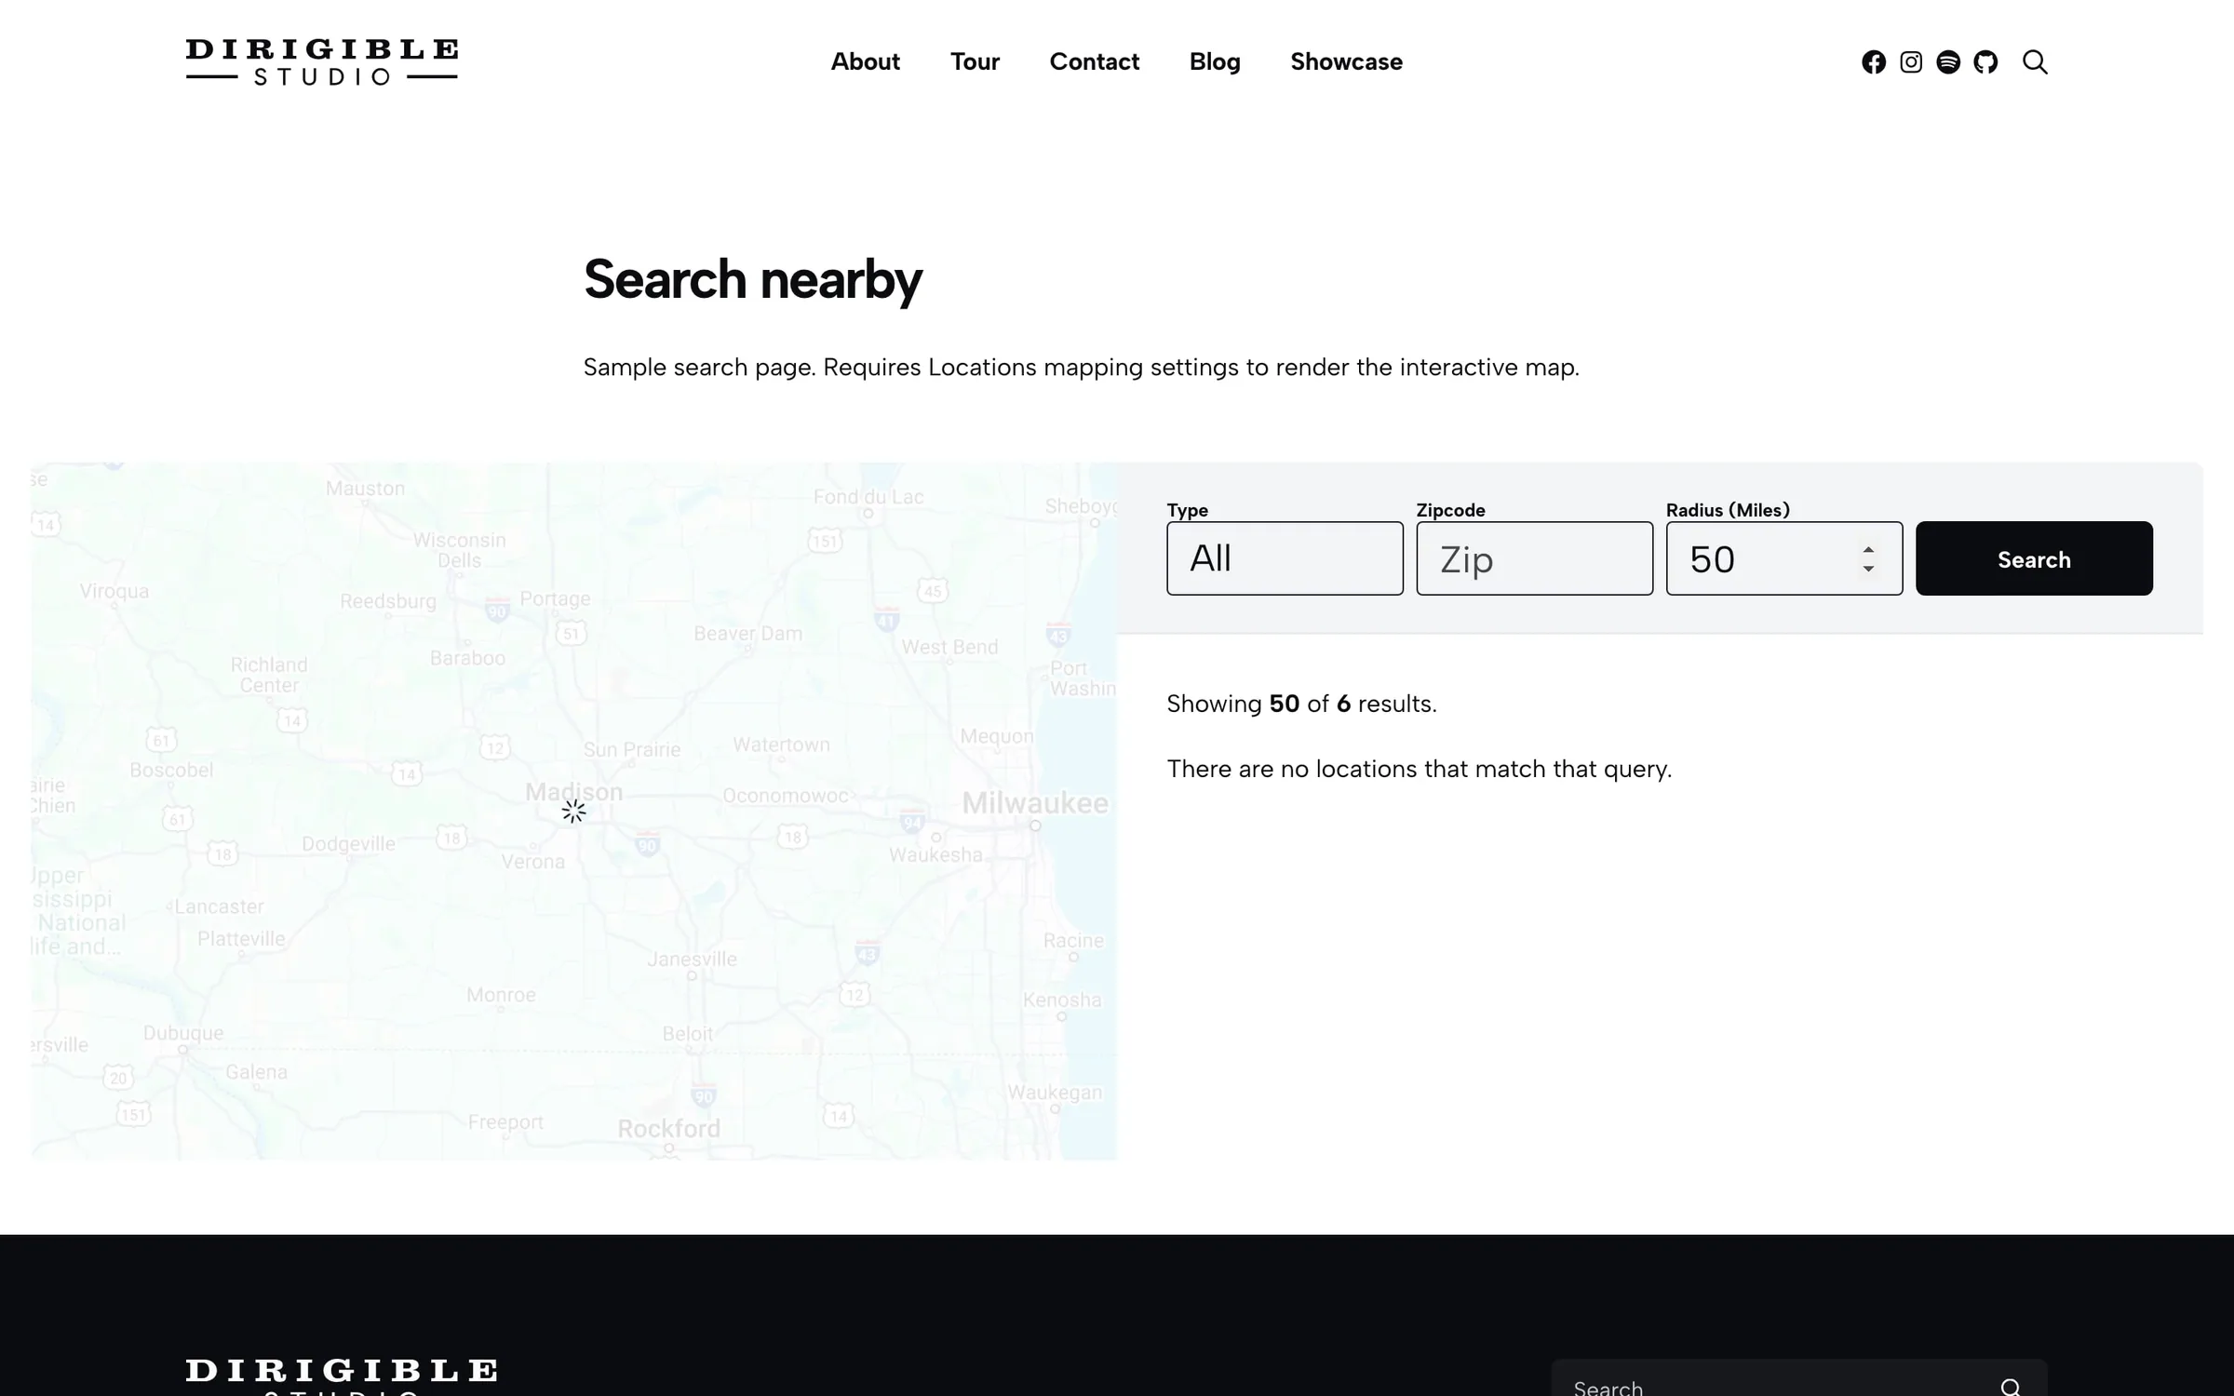
Task: Open the Instagram social icon
Action: [1910, 61]
